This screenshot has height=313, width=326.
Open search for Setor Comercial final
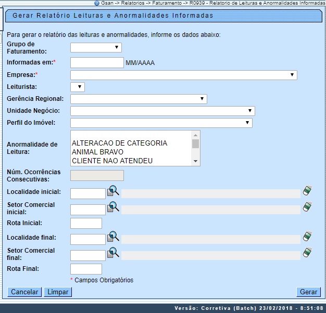coord(113,253)
